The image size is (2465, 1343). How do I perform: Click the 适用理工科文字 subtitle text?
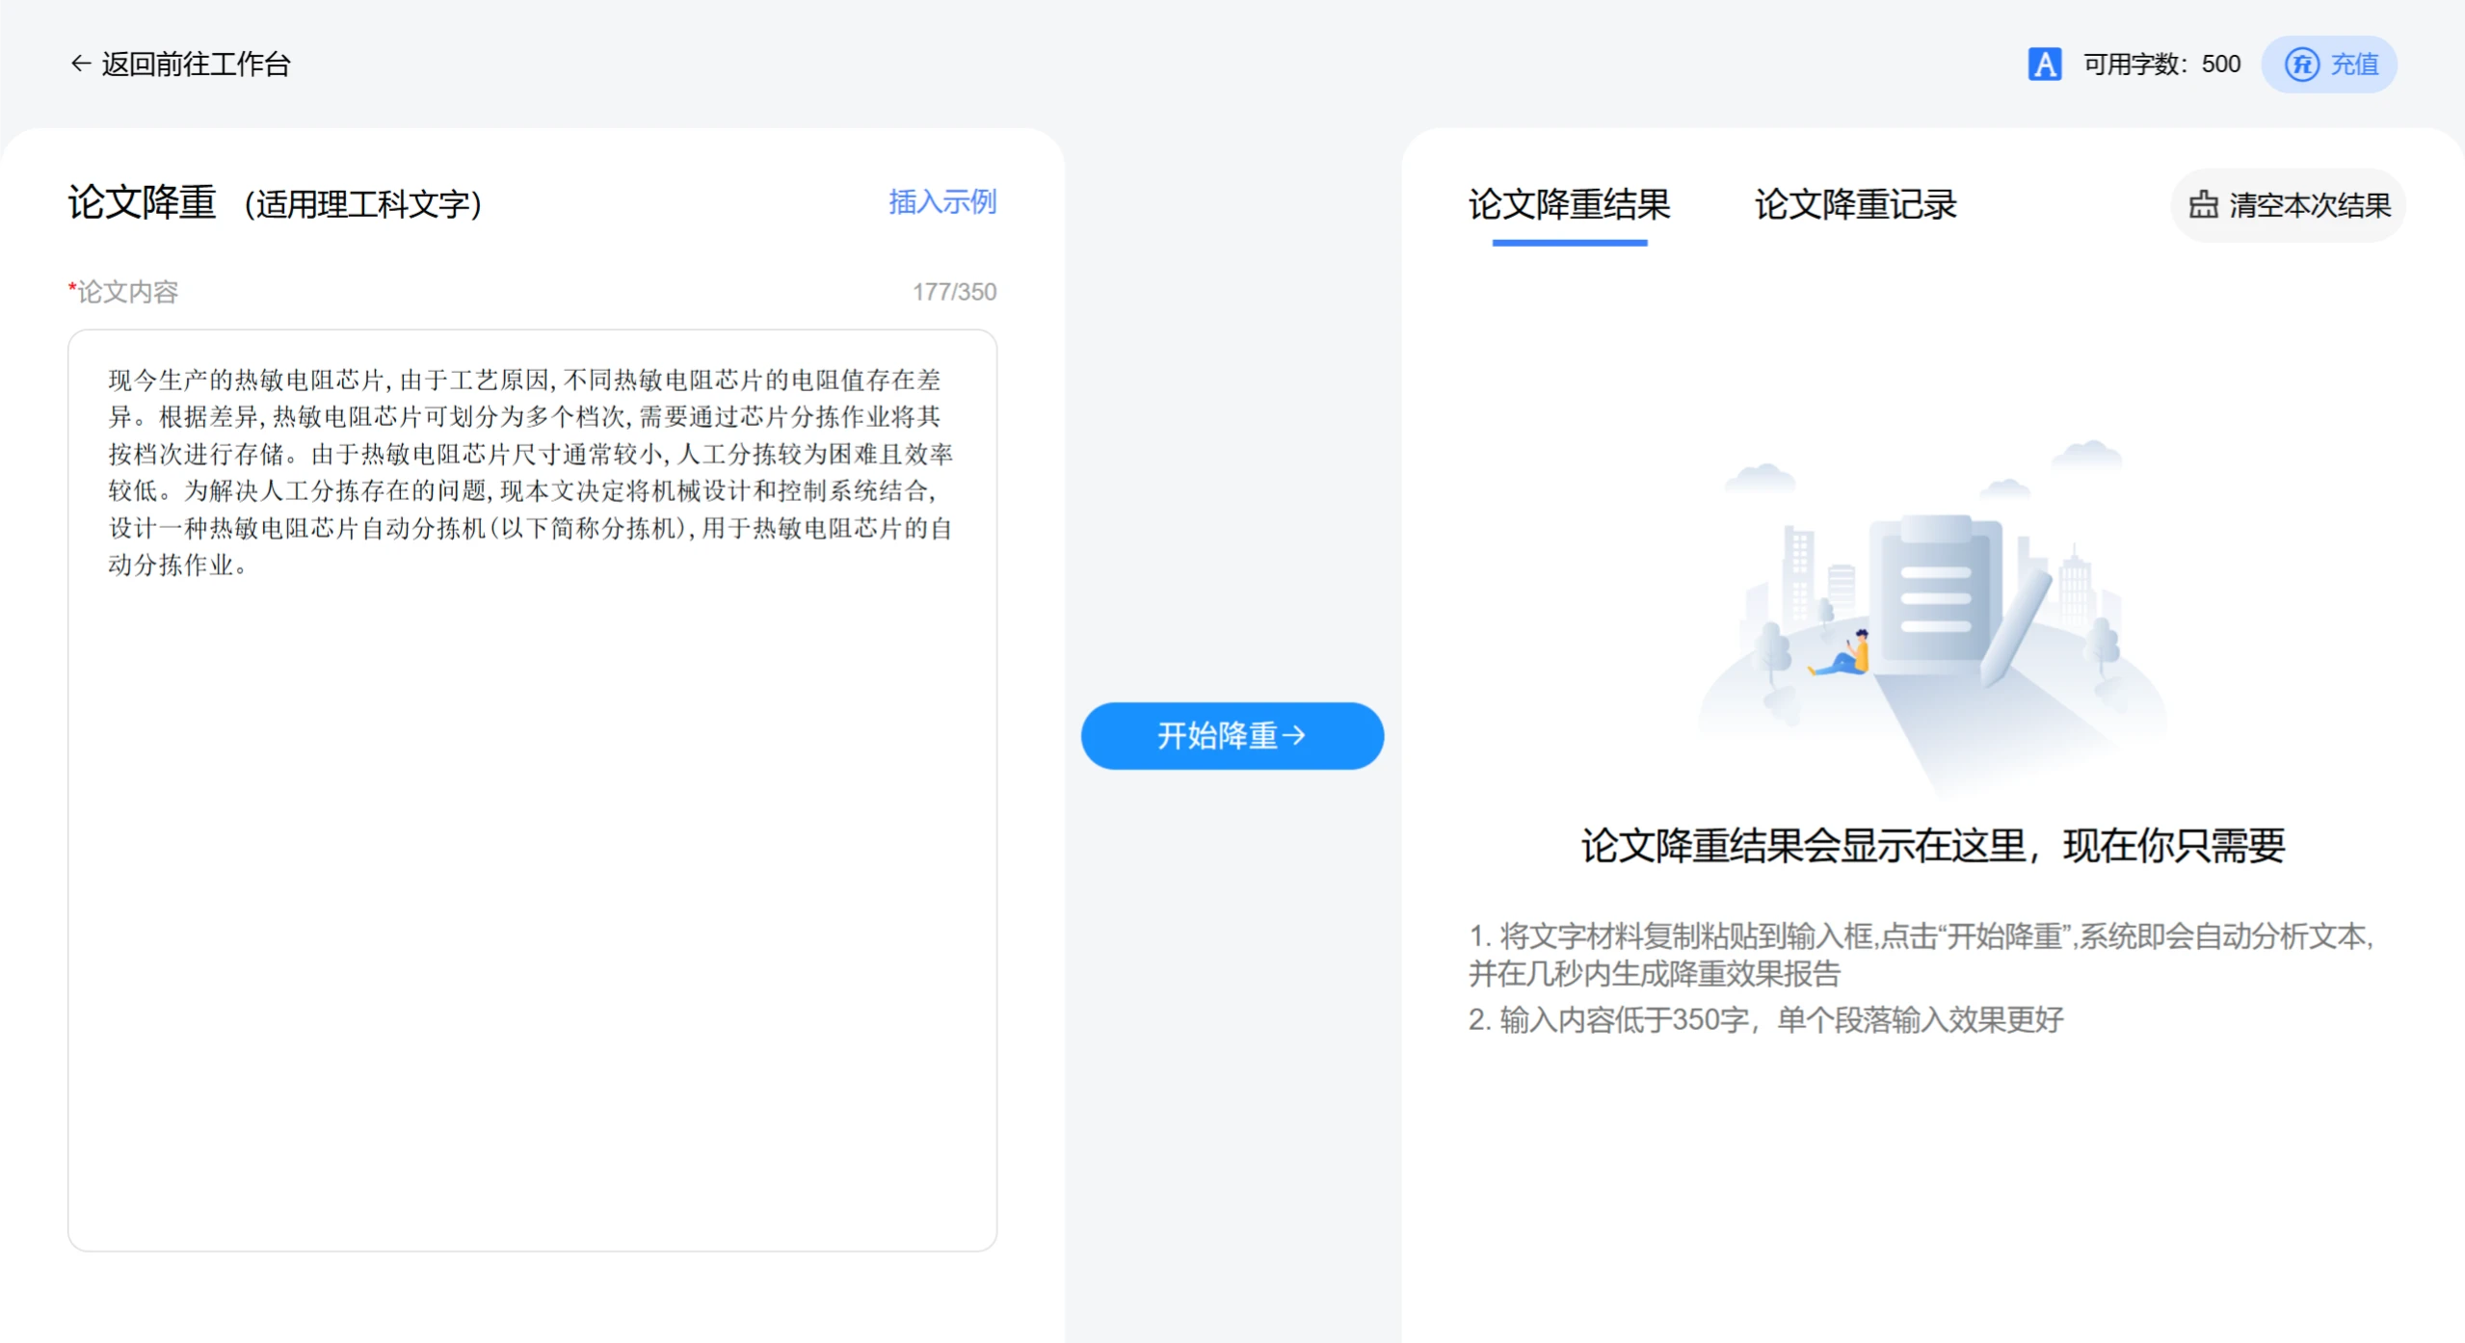(x=364, y=204)
